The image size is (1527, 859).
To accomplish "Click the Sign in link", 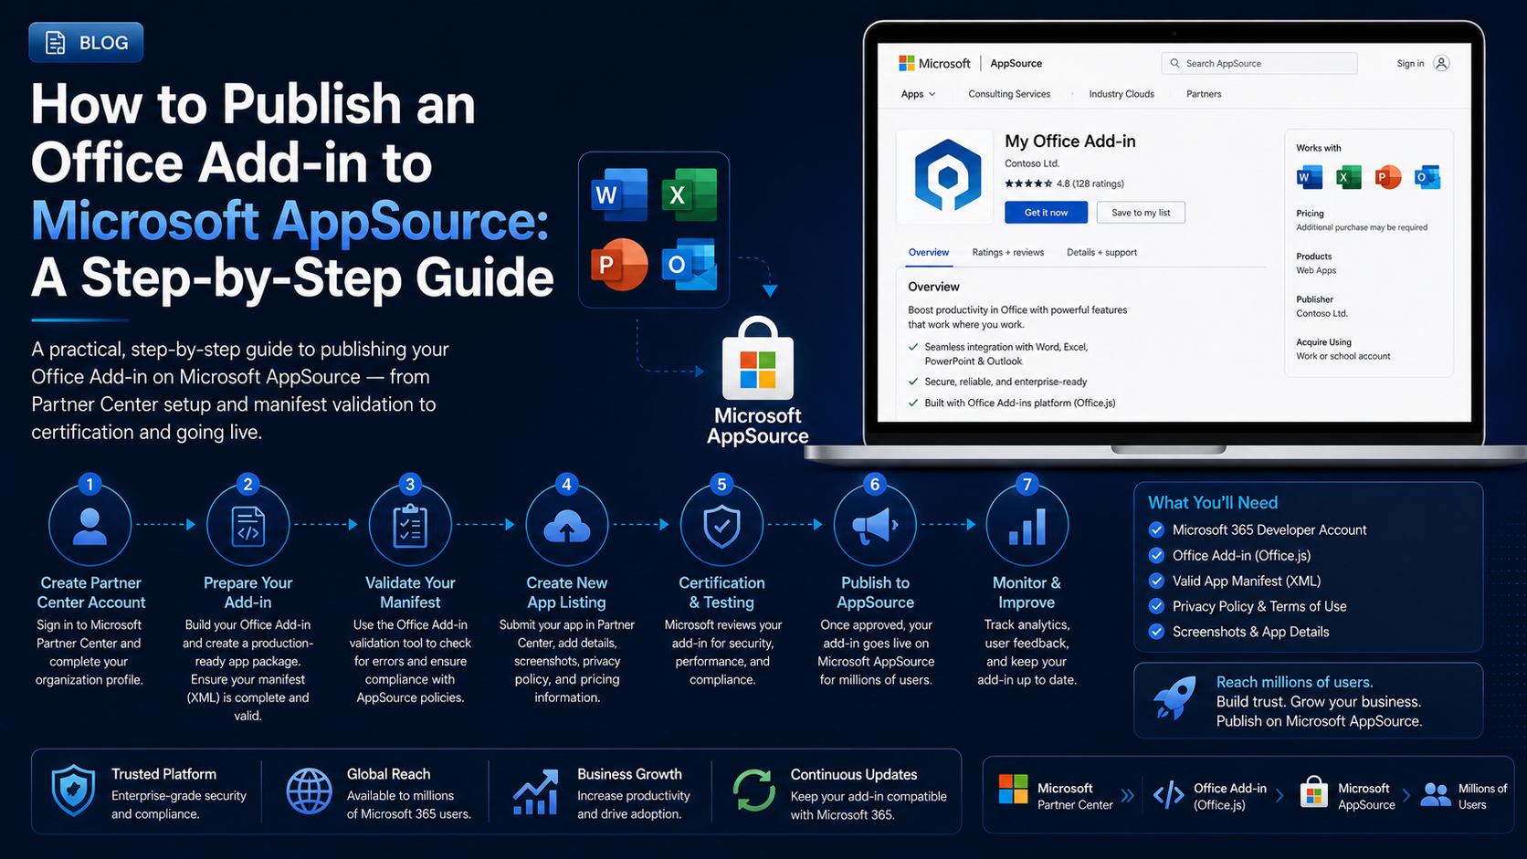I will (1410, 63).
